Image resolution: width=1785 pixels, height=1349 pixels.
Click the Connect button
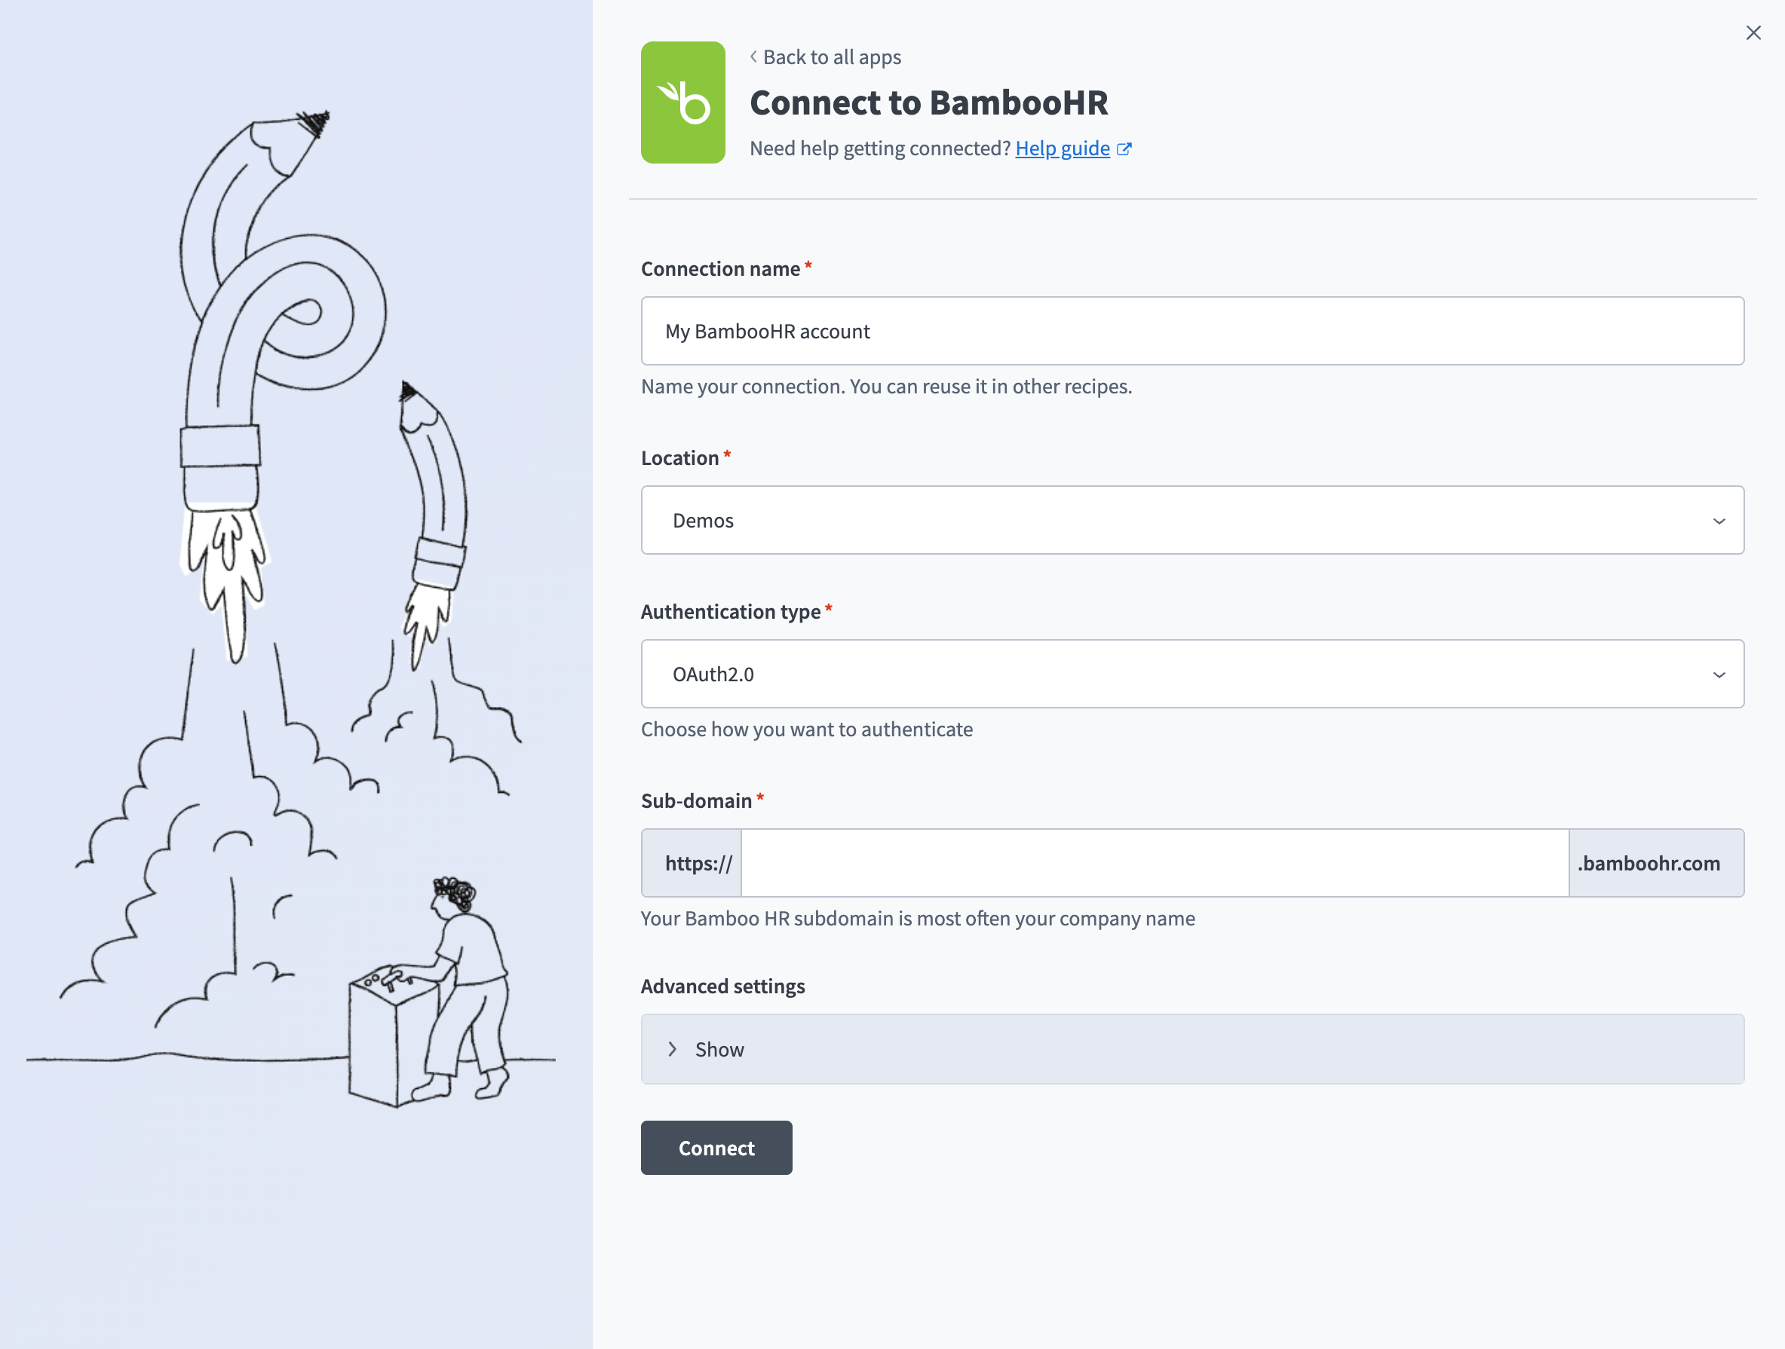coord(716,1148)
